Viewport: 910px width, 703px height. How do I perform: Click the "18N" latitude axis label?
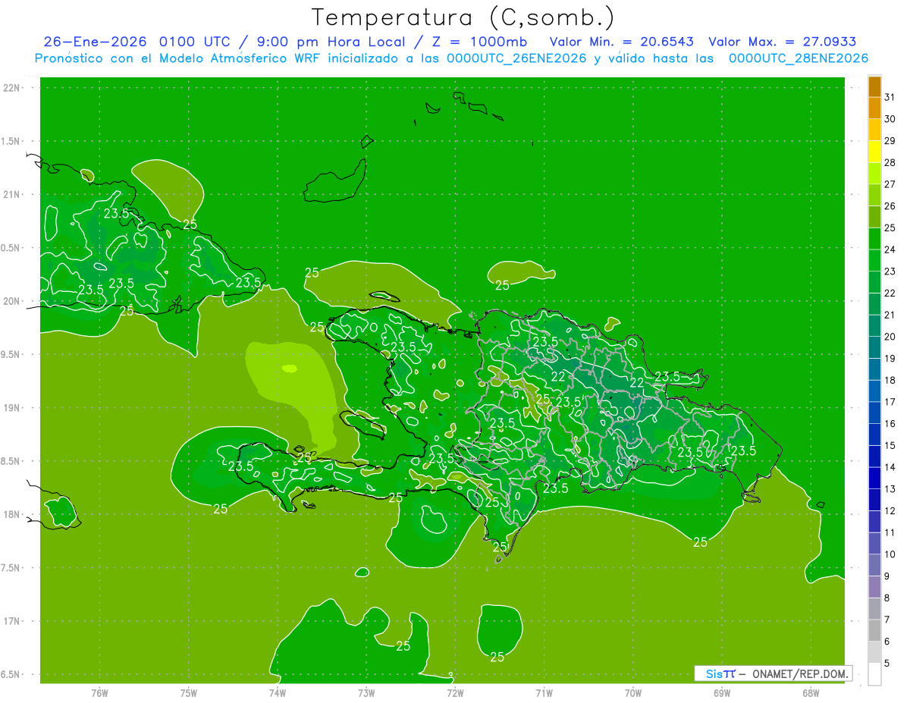coord(11,514)
